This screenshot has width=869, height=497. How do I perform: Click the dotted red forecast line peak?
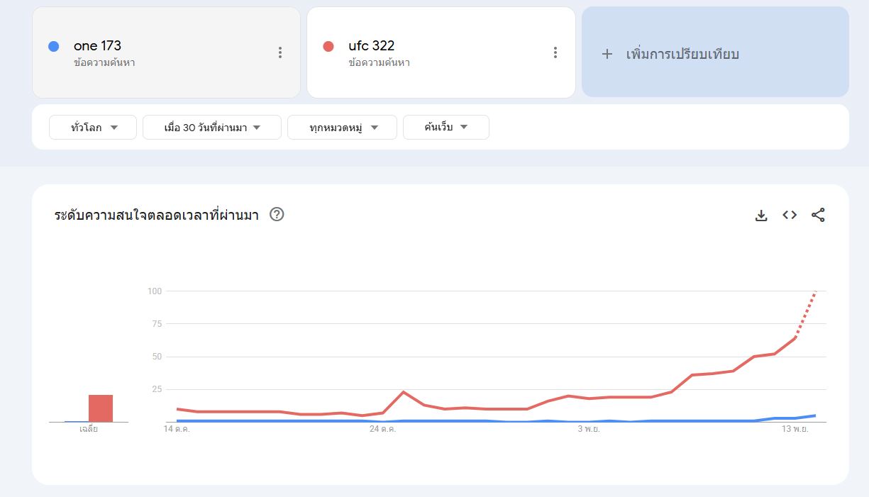point(815,292)
